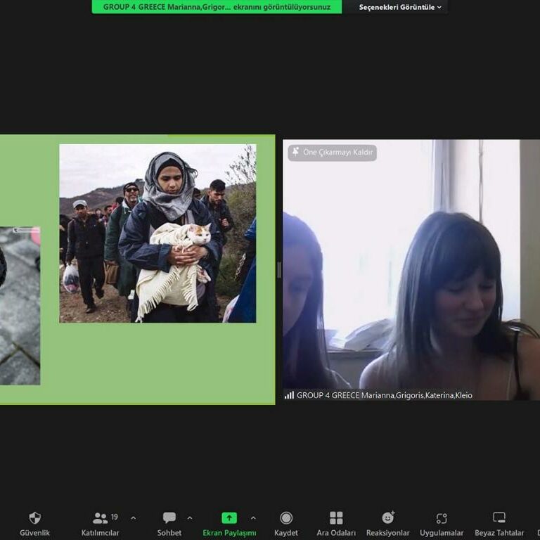Viewport: 540px width, 540px height.
Task: Click the photo of woman holding cat
Action: point(157,233)
